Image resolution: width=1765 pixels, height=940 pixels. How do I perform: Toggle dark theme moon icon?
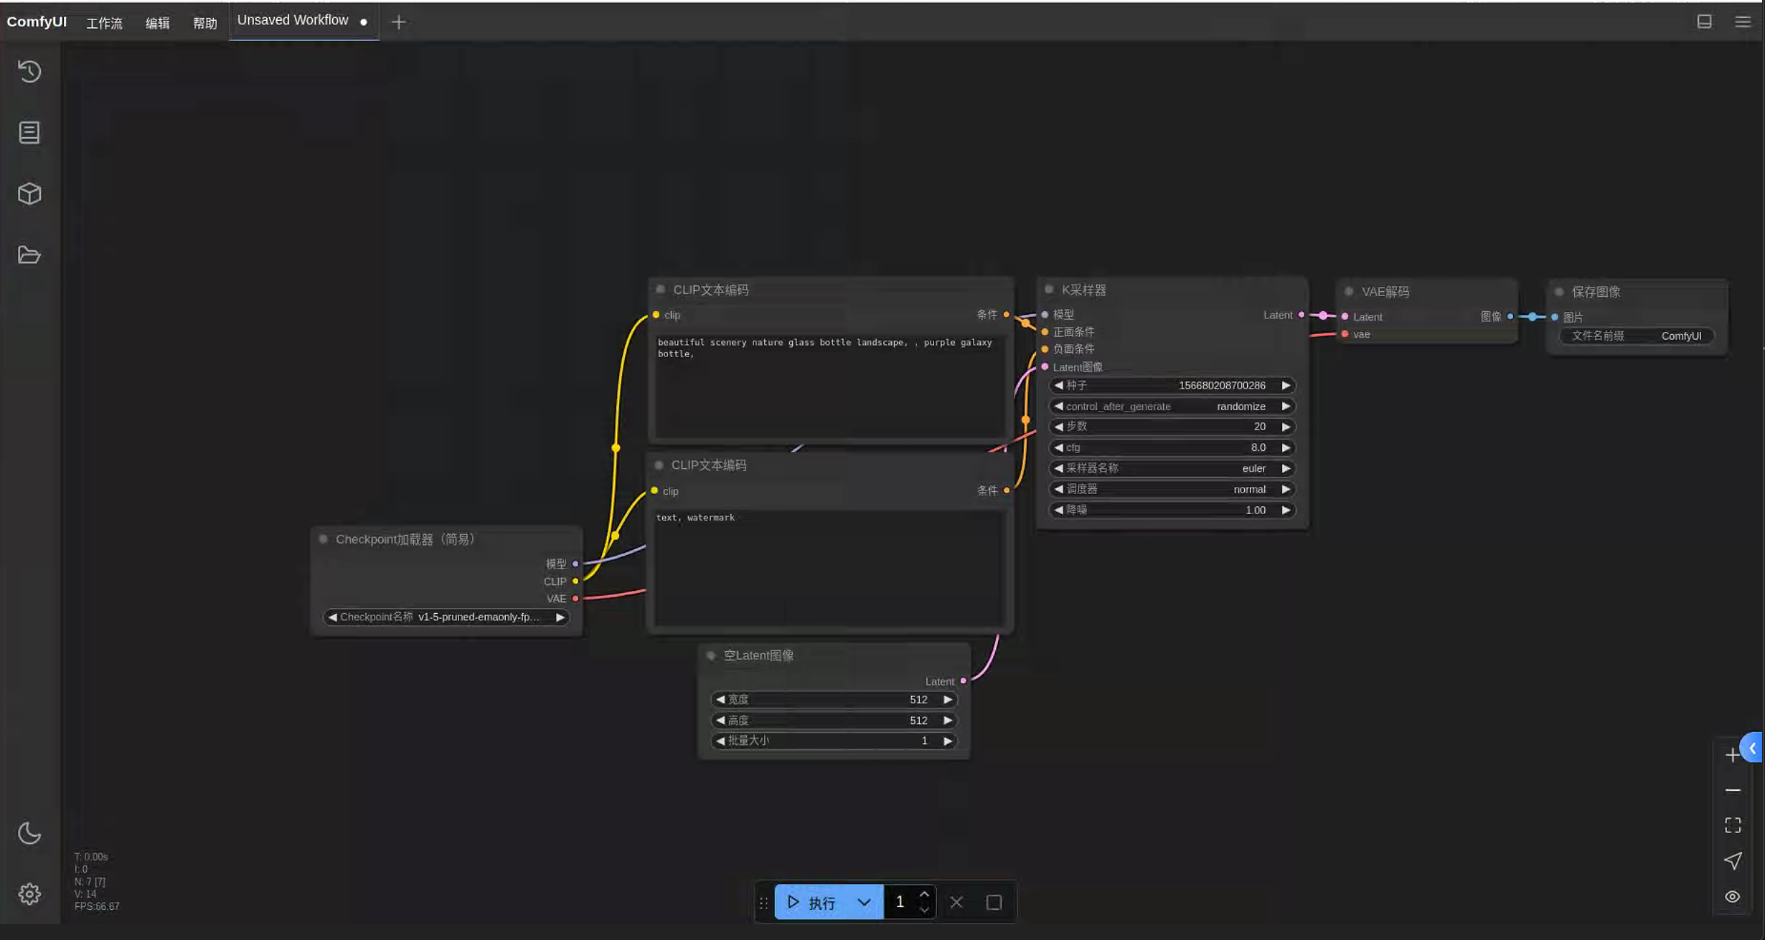pyautogui.click(x=29, y=833)
